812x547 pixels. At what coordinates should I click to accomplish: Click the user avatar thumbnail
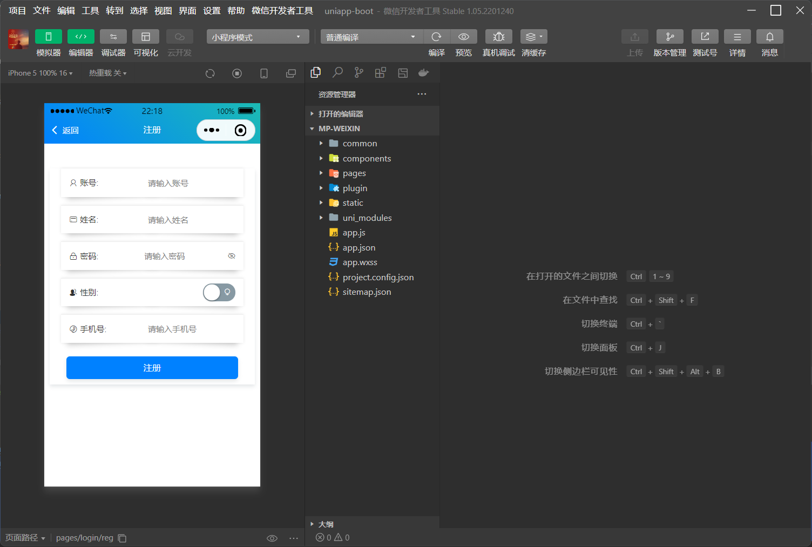pyautogui.click(x=18, y=39)
